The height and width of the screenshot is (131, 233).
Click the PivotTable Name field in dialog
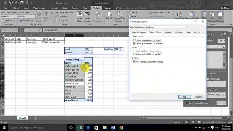click(166, 27)
